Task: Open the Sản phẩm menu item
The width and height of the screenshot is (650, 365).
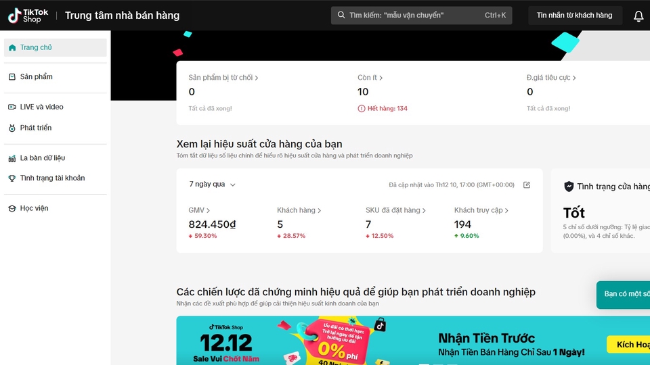Action: click(37, 77)
